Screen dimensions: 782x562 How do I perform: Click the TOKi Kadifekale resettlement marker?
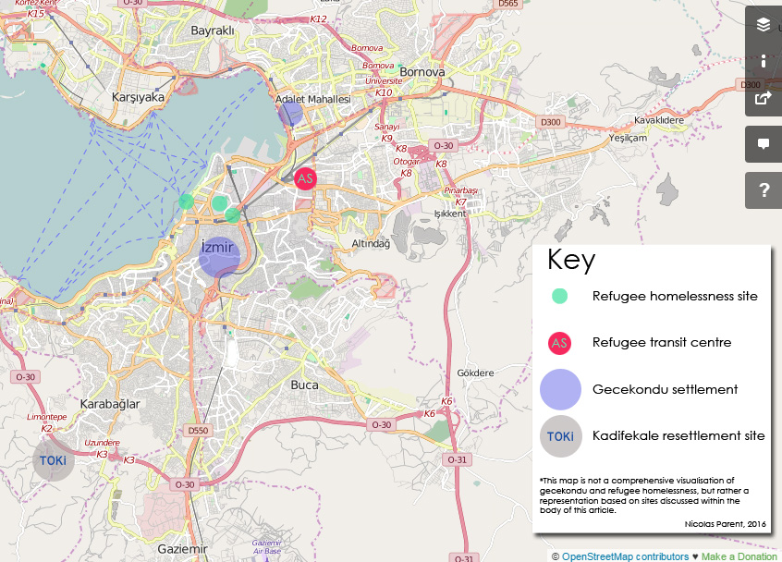point(53,460)
